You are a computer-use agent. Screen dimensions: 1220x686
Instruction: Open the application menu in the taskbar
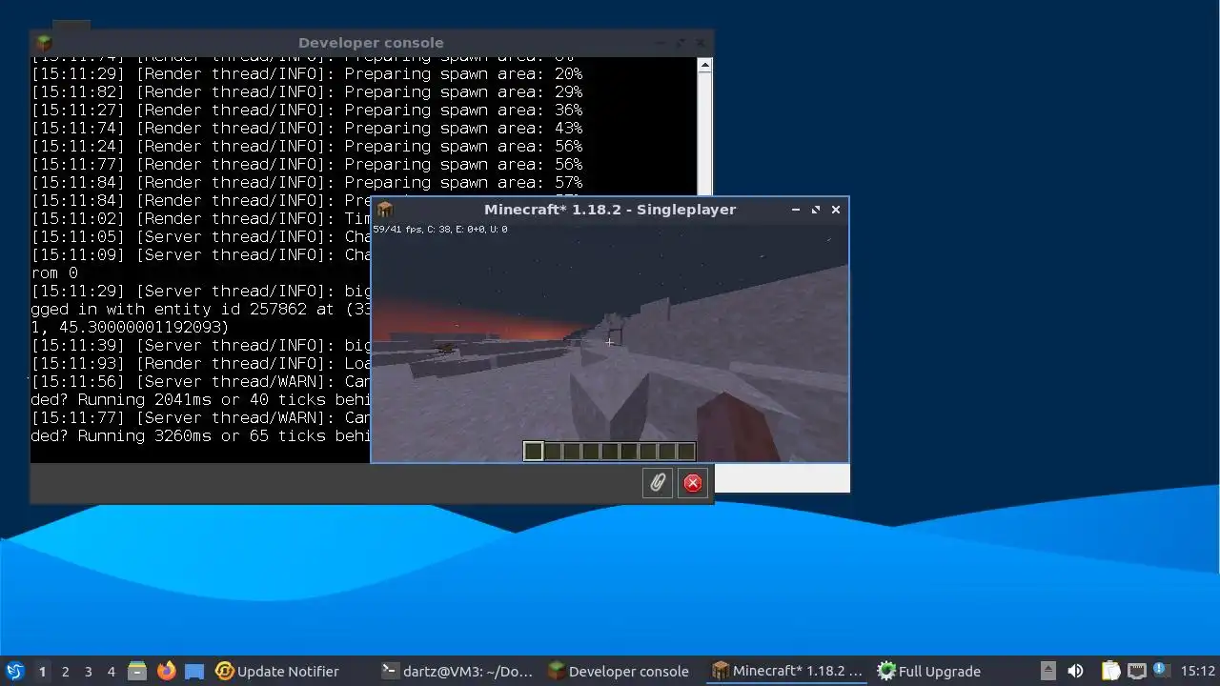(x=14, y=671)
